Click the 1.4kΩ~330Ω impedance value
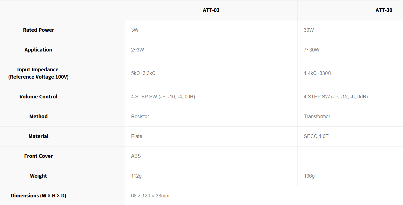The image size is (403, 205). click(x=318, y=73)
